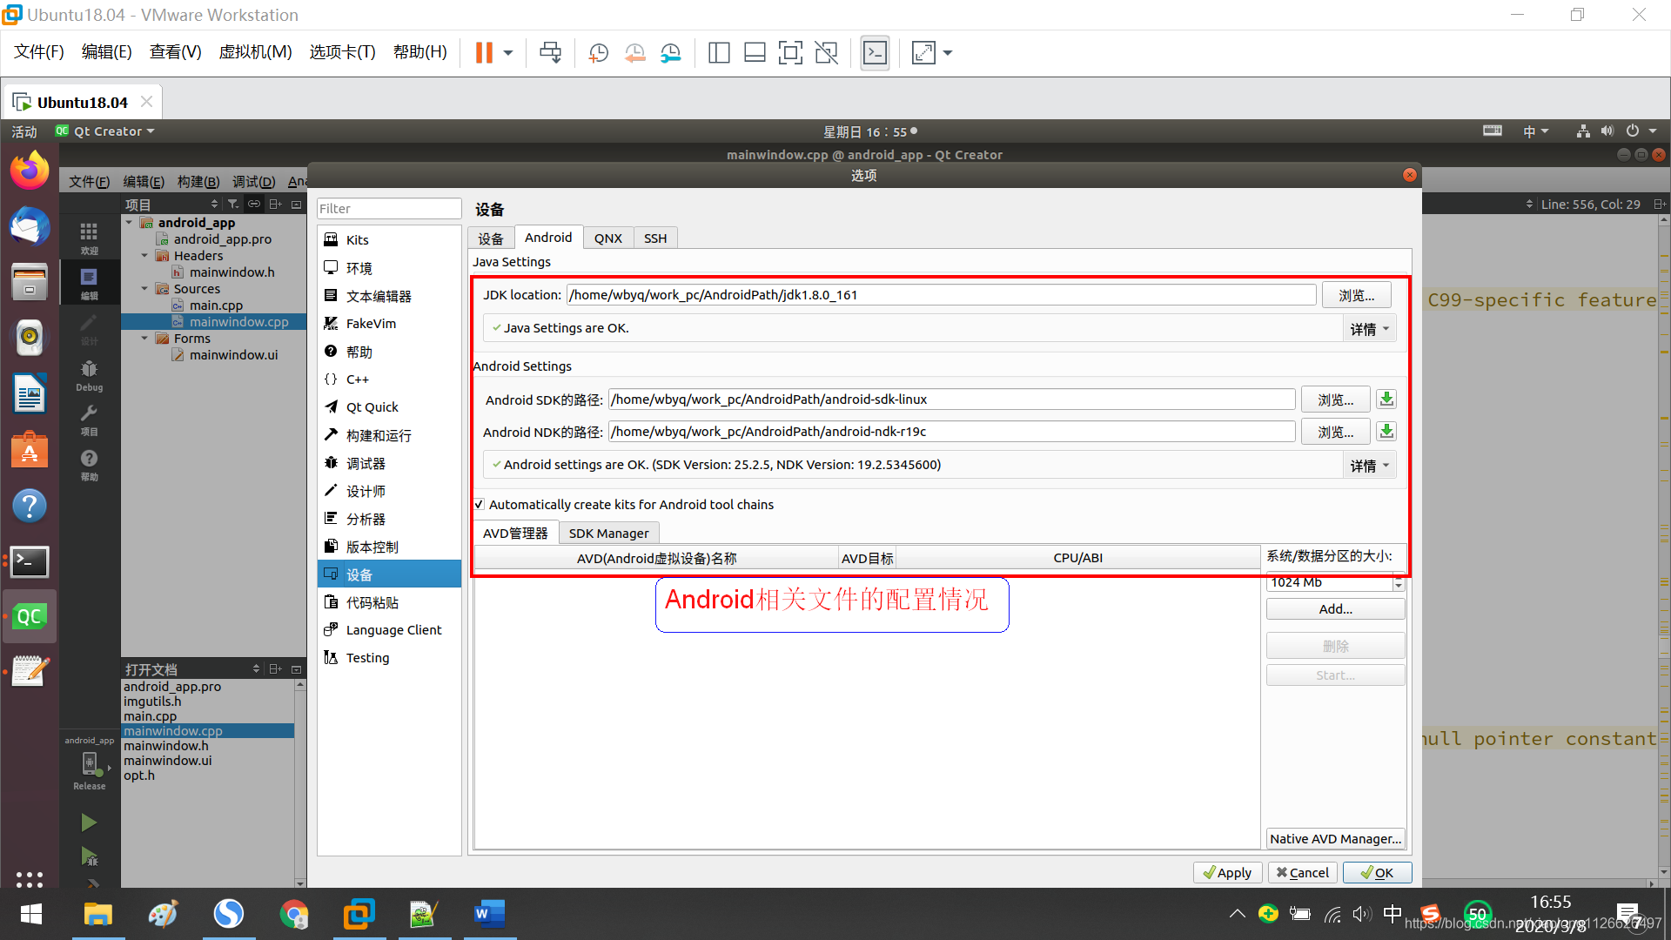Increase the 1024 Mb partition size value
The width and height of the screenshot is (1671, 940).
[x=1399, y=578]
